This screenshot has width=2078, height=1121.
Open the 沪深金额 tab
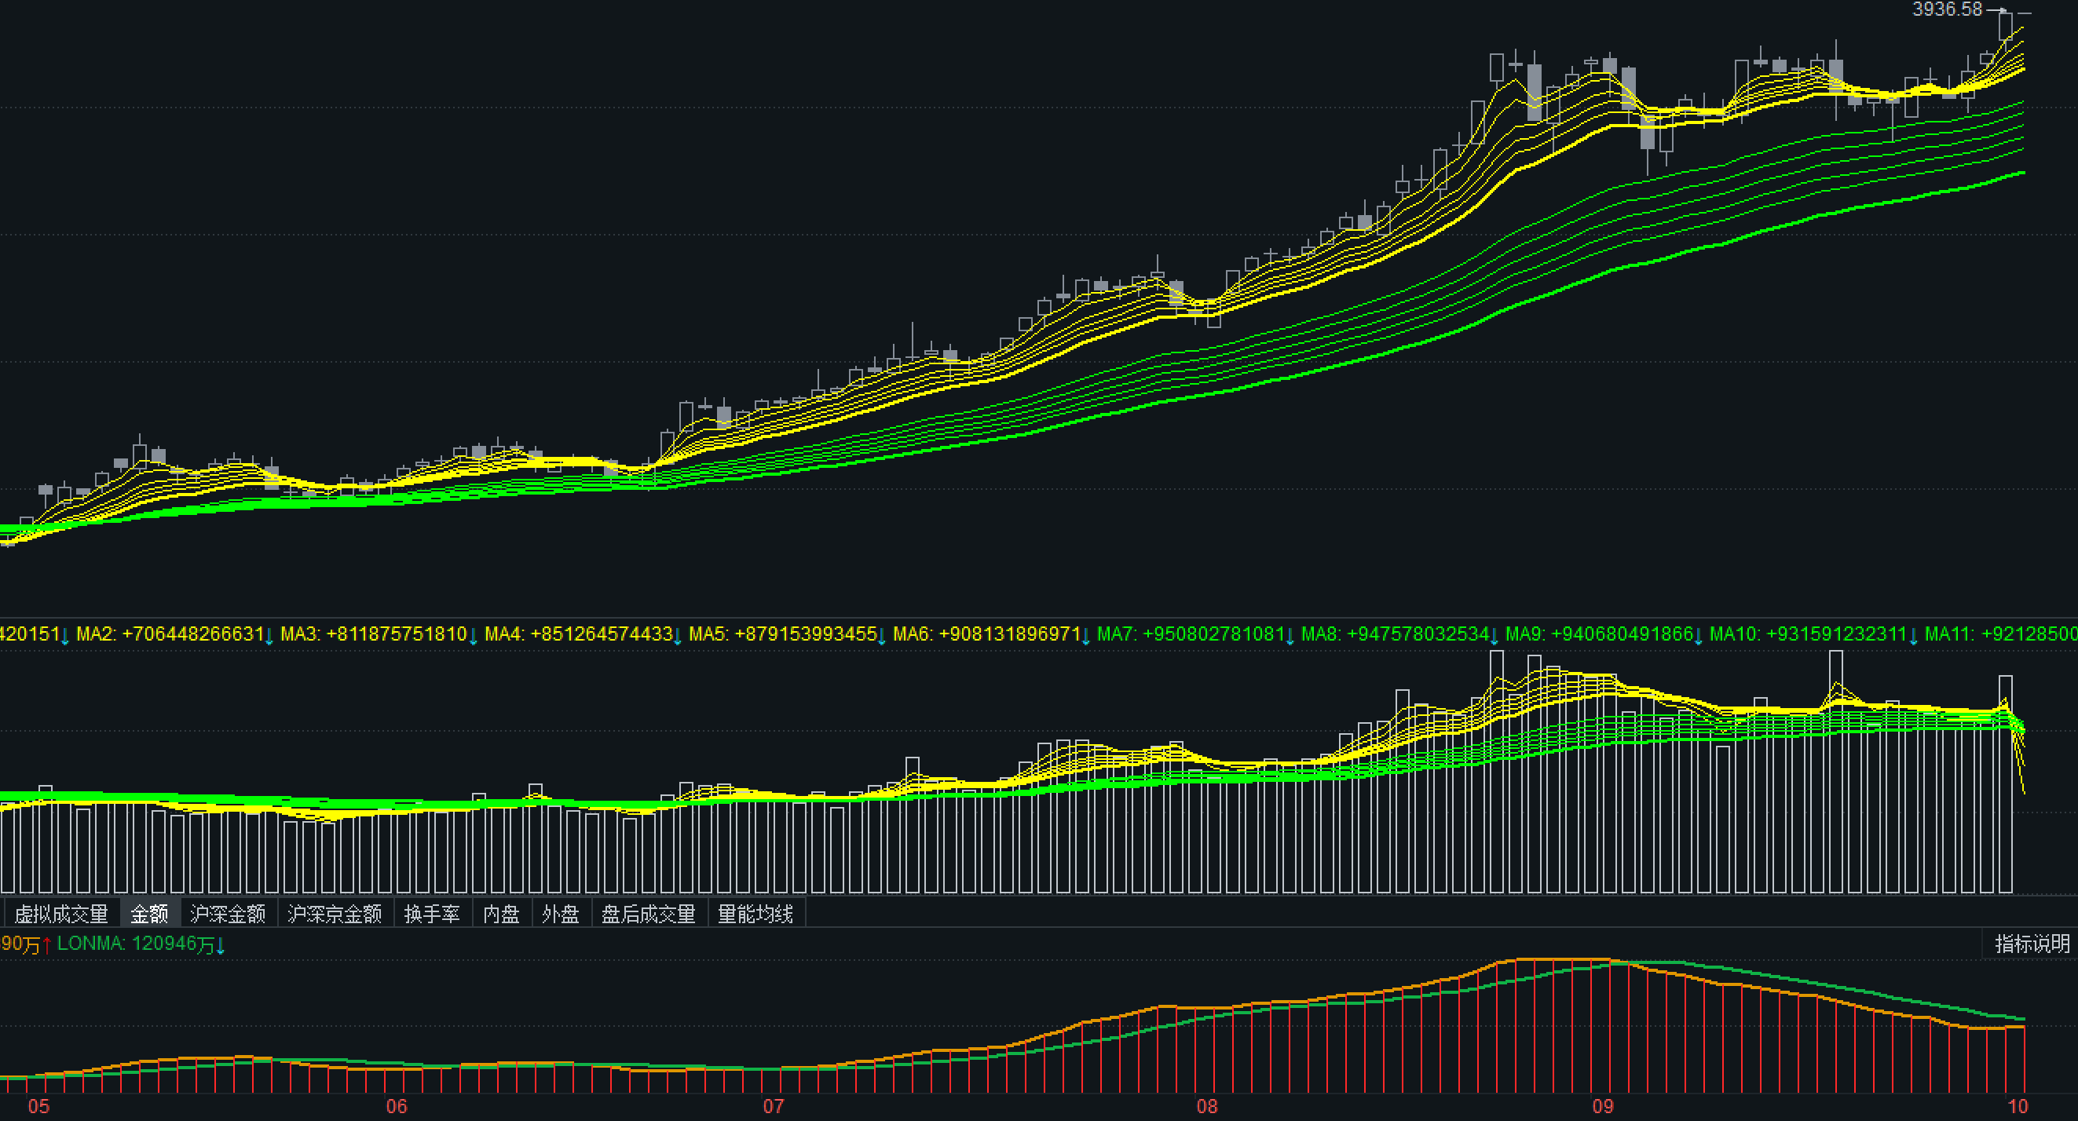(228, 914)
